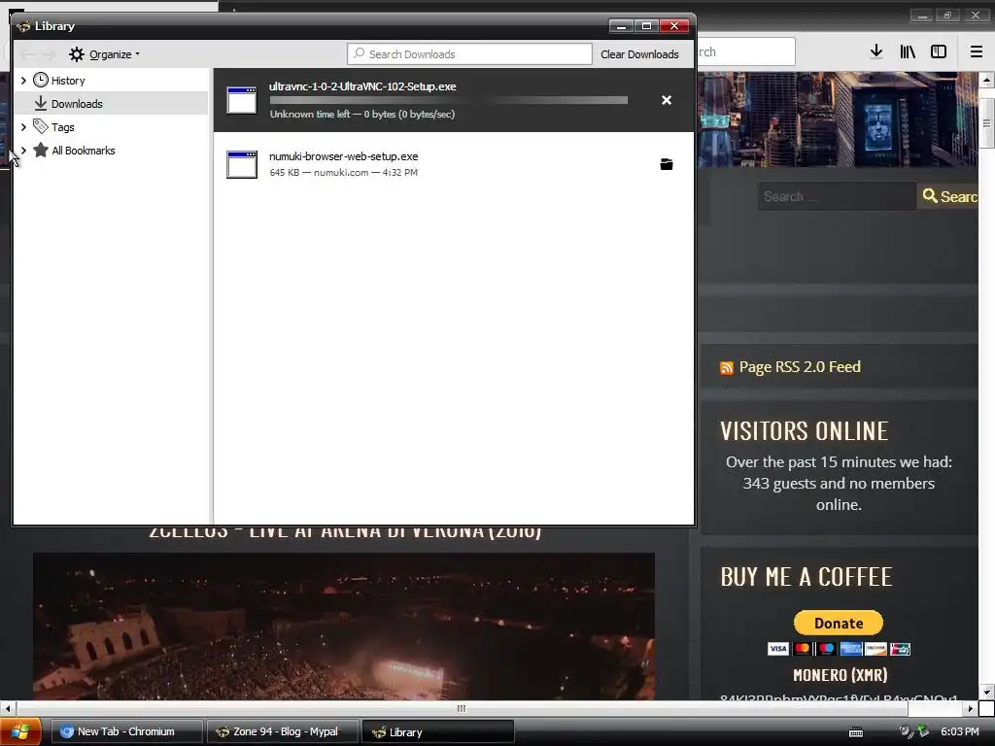Expand the Tags tree item
Viewport: 995px width, 746px height.
pos(23,127)
